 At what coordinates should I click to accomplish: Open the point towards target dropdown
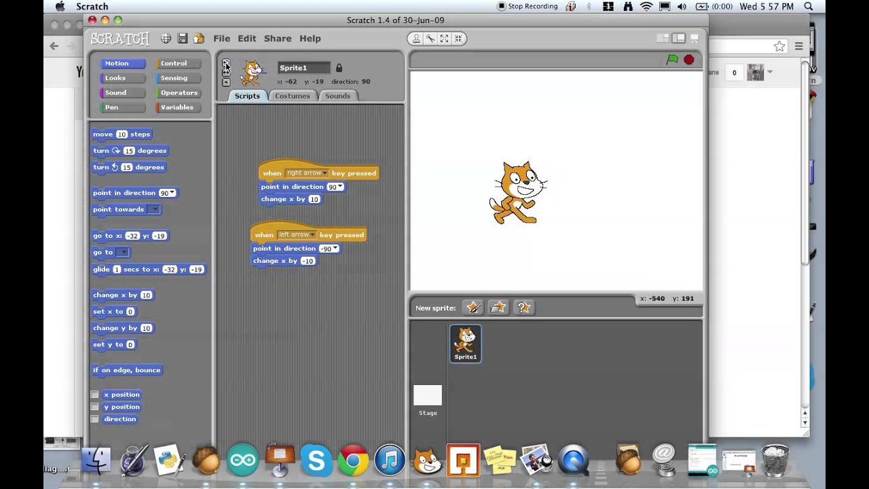coord(154,209)
